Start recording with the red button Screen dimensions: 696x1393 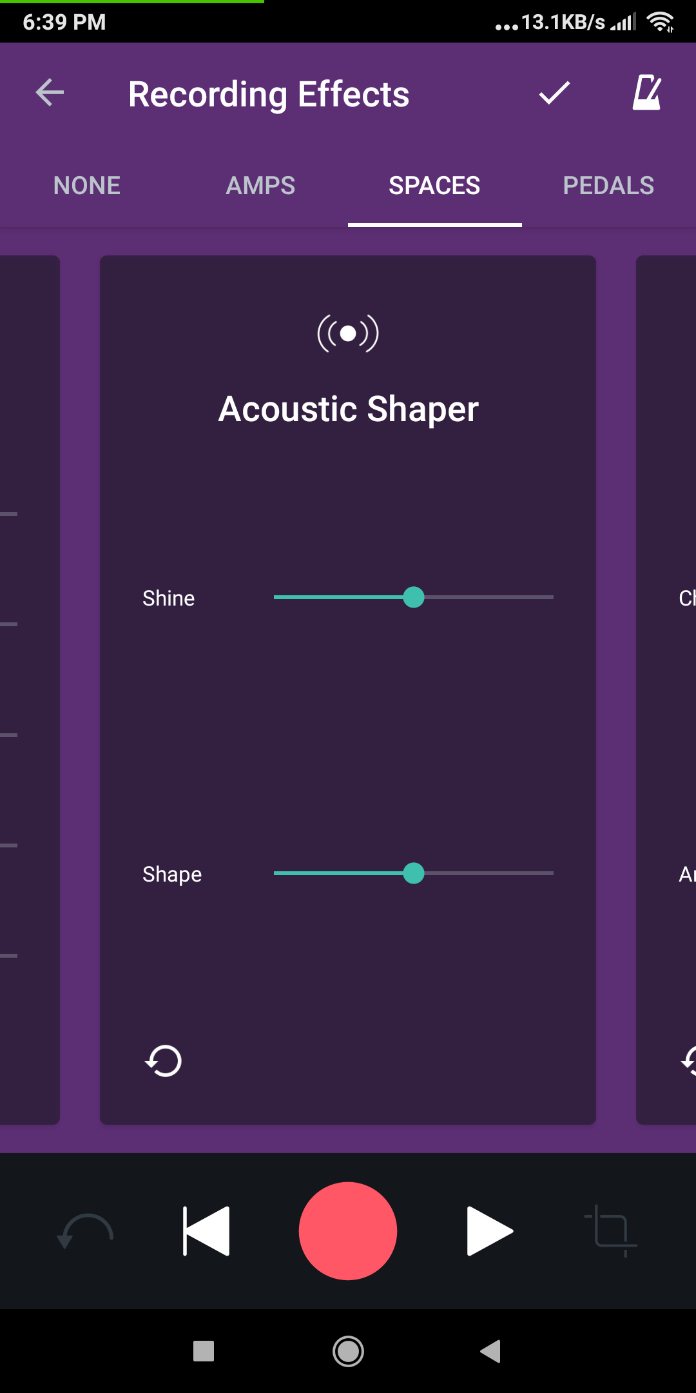tap(348, 1230)
